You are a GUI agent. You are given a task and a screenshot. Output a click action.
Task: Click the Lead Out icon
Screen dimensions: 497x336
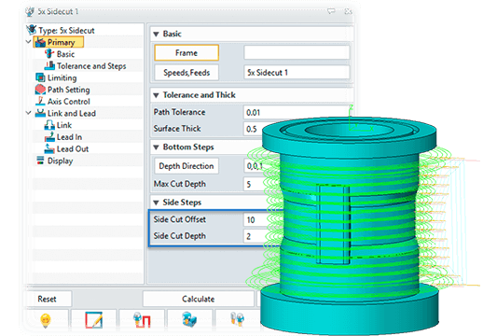pyautogui.click(x=49, y=148)
